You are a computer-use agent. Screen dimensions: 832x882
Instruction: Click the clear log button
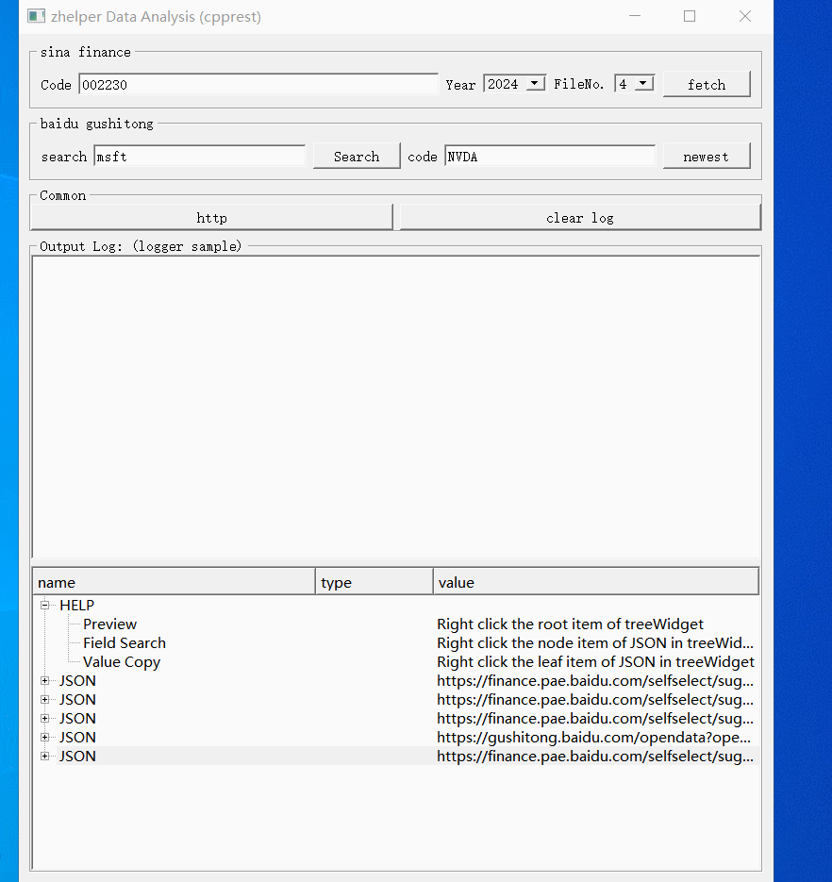click(x=580, y=218)
